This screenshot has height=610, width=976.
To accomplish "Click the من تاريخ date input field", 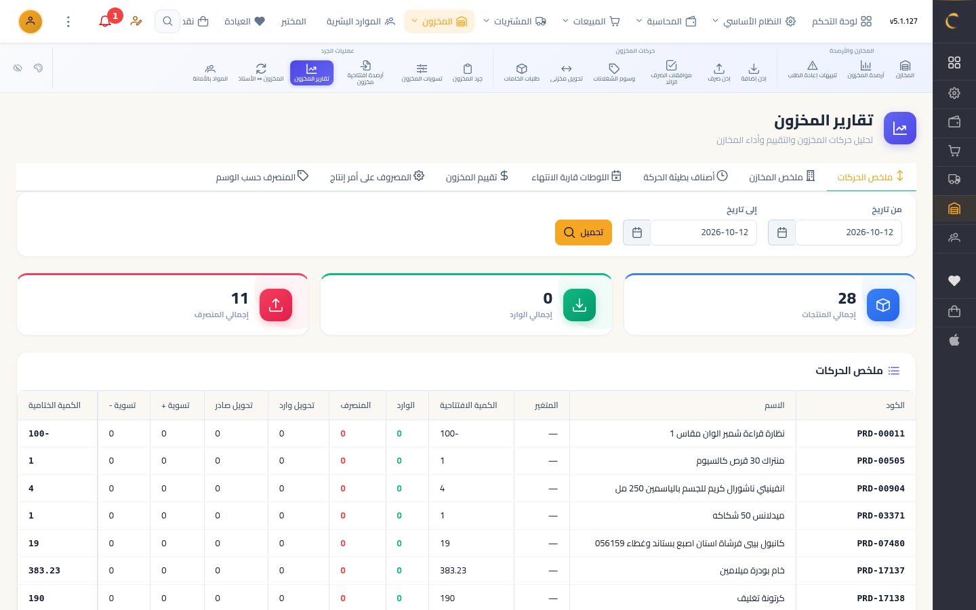I will 849,232.
